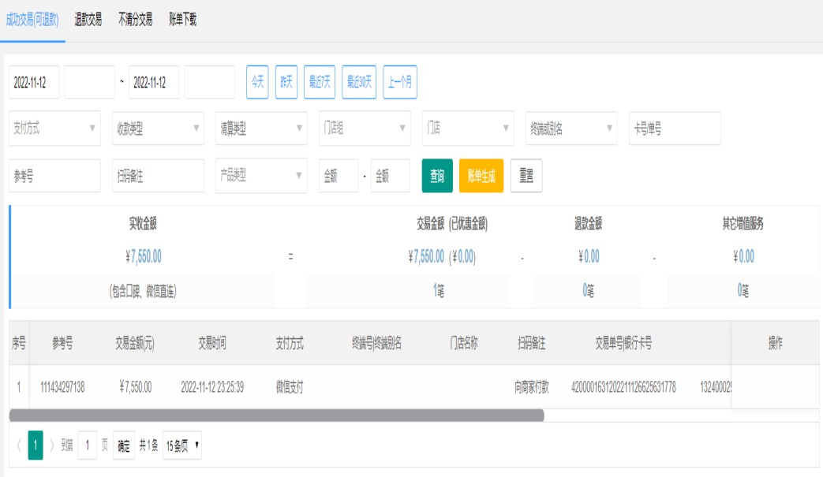The height and width of the screenshot is (477, 823).
Task: Open the 门店组 dropdown
Action: coord(365,129)
